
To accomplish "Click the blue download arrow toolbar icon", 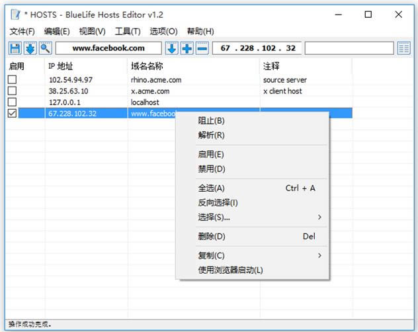I will 30,48.
